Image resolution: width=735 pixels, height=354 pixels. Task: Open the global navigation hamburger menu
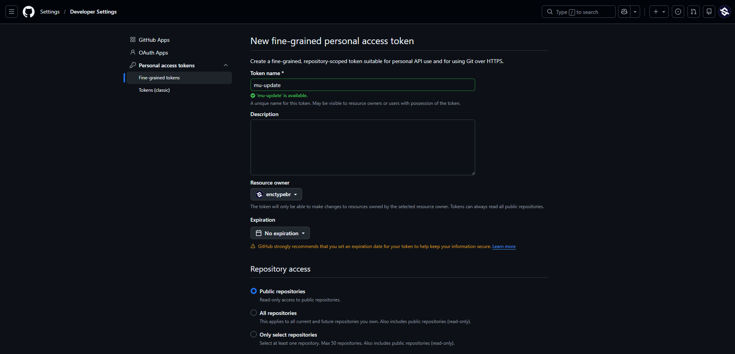click(x=12, y=12)
